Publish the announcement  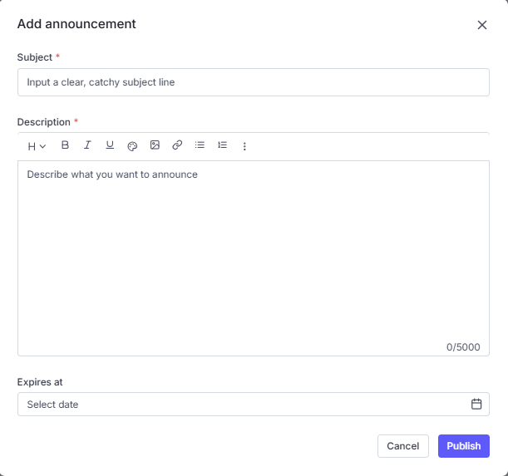point(463,446)
